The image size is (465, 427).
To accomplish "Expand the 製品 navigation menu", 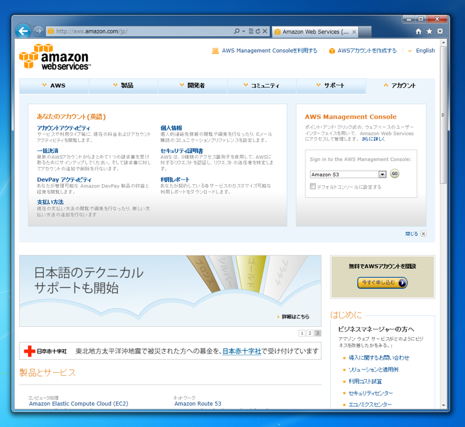I will coord(123,86).
